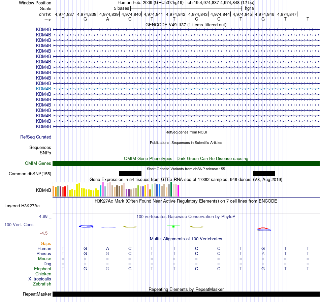Viewport: 320px width, 302px height.
Task: Select the Common dbSNP(155) track label
Action: click(30, 174)
